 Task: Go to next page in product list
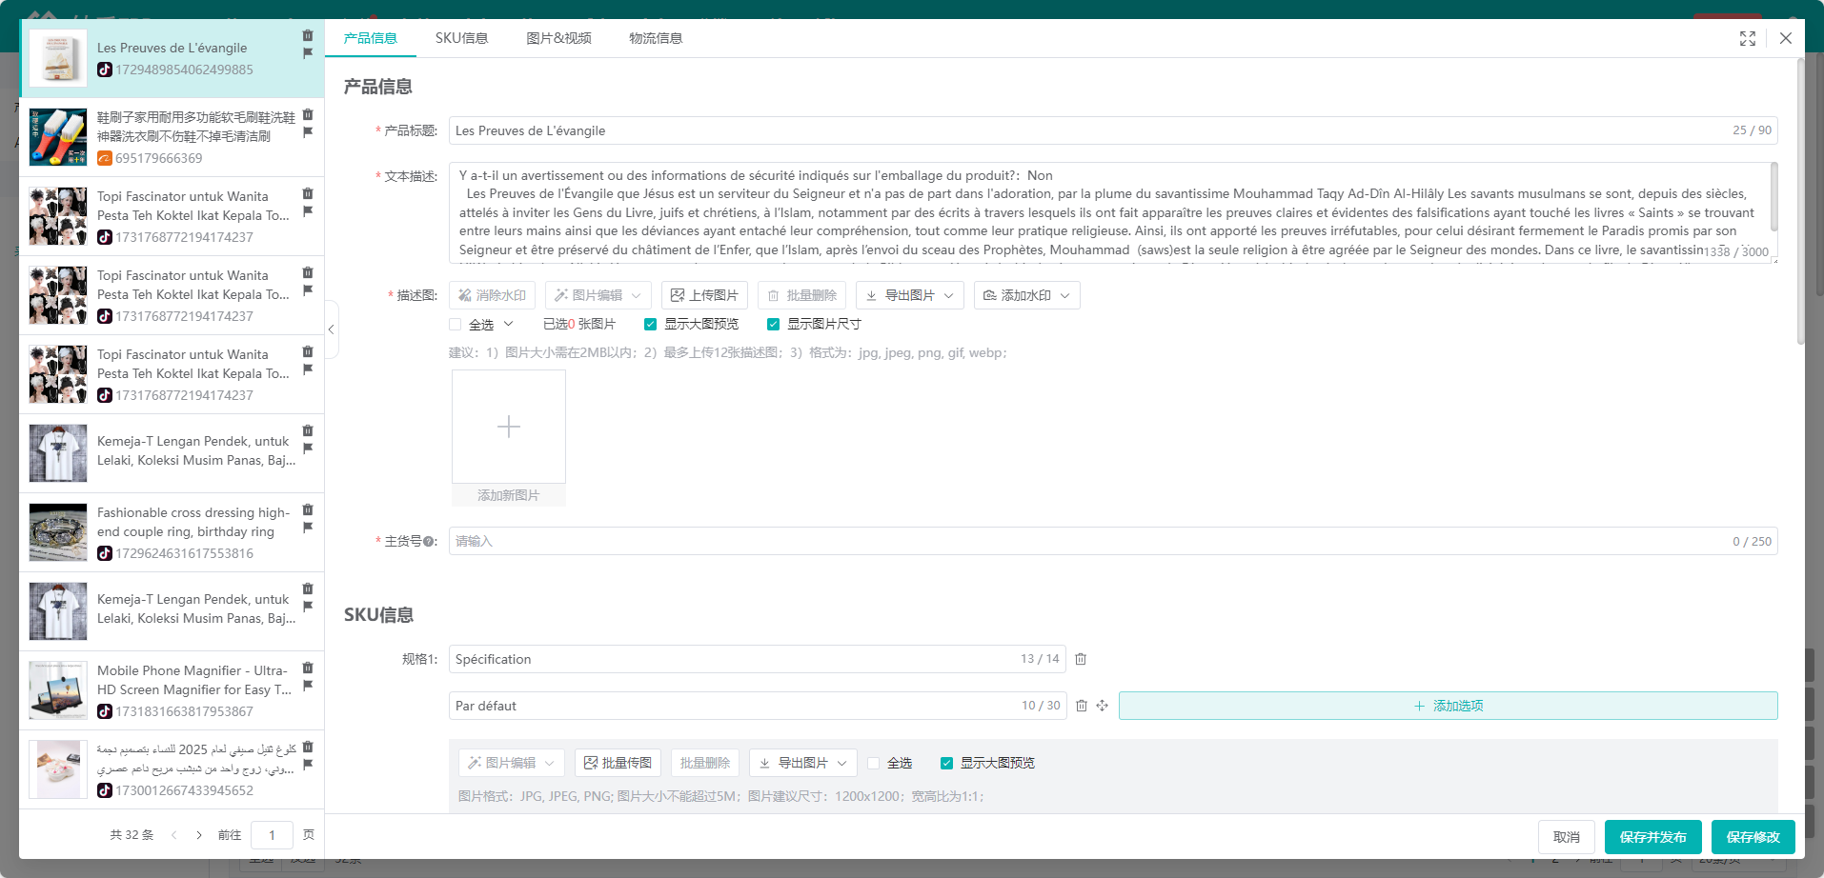pos(199,835)
